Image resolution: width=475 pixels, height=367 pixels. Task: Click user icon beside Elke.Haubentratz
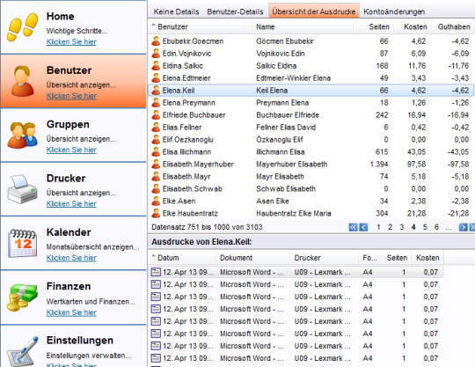[156, 213]
